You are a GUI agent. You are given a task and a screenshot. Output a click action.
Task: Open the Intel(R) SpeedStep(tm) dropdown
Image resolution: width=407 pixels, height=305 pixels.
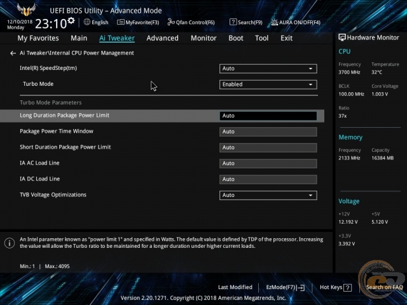268,69
